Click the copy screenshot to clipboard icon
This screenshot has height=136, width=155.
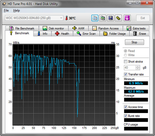(x=103, y=18)
